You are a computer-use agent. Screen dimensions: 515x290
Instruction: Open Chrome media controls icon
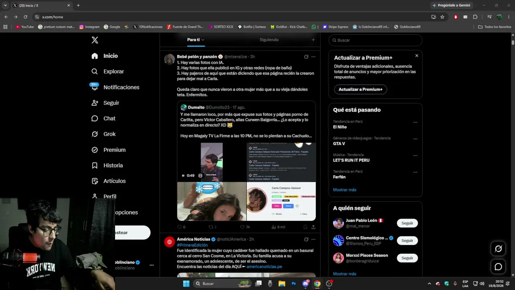489,17
